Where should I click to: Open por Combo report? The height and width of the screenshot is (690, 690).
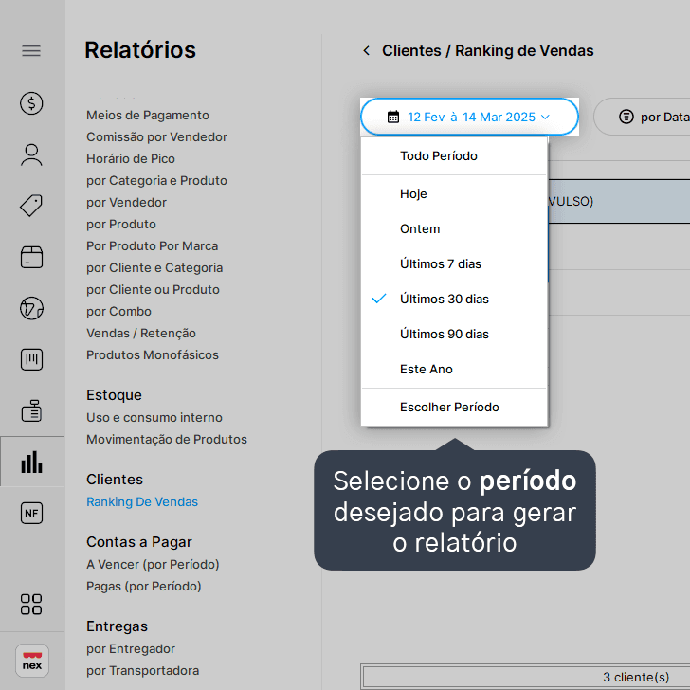coord(118,311)
